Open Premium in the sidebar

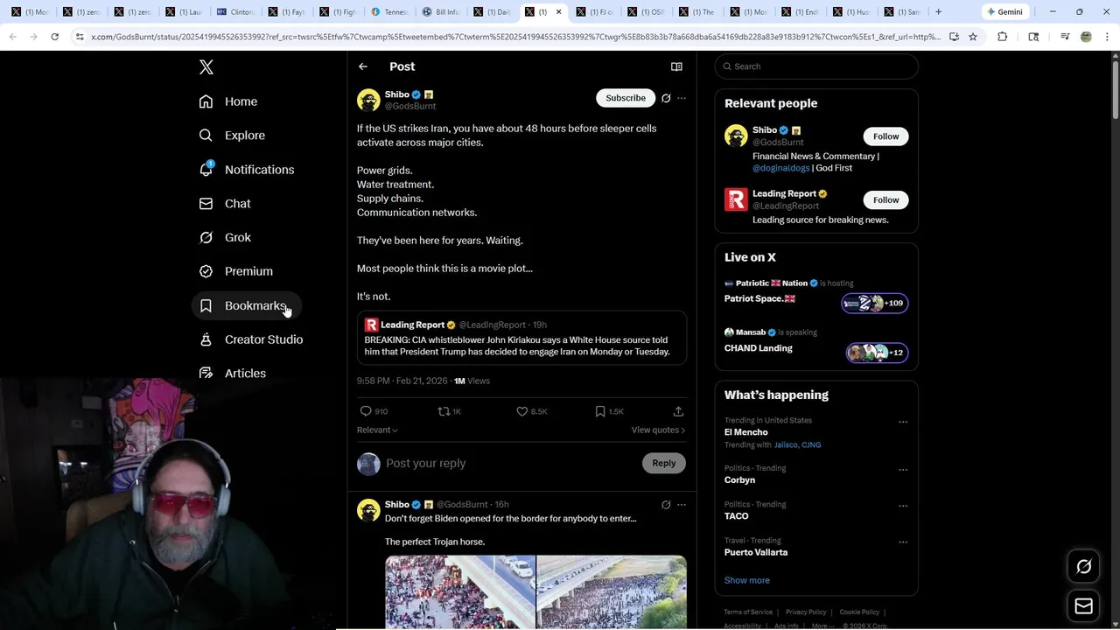(236, 271)
